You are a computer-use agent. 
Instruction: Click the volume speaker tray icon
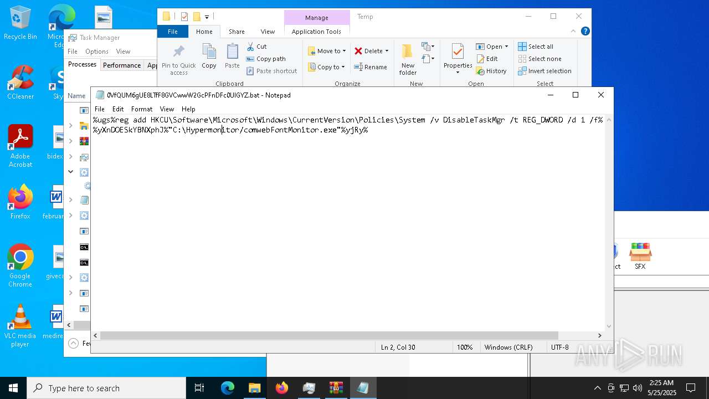click(x=637, y=388)
